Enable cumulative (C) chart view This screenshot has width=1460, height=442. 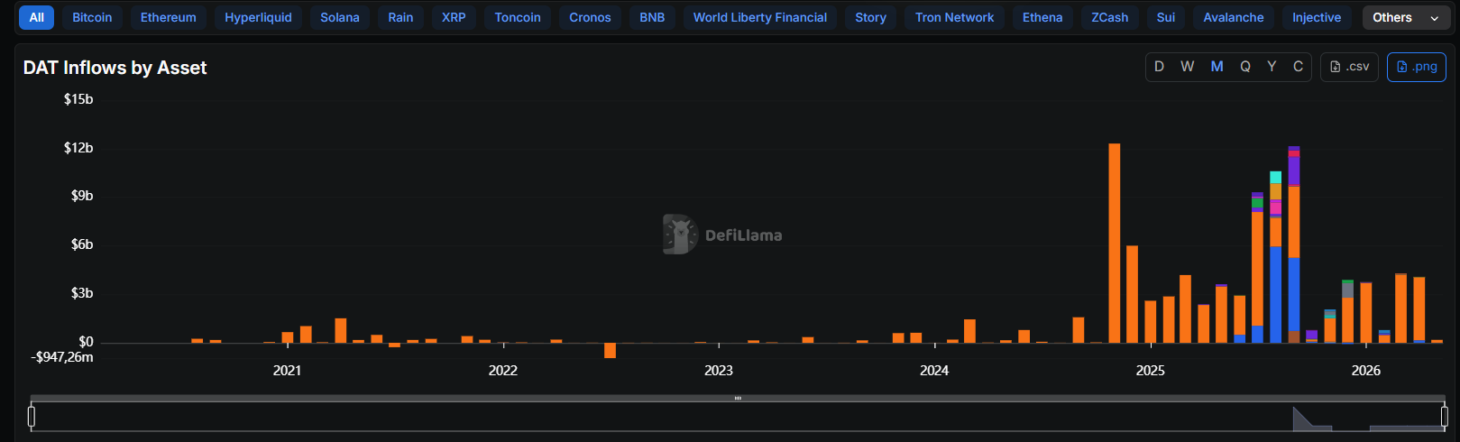click(x=1298, y=67)
